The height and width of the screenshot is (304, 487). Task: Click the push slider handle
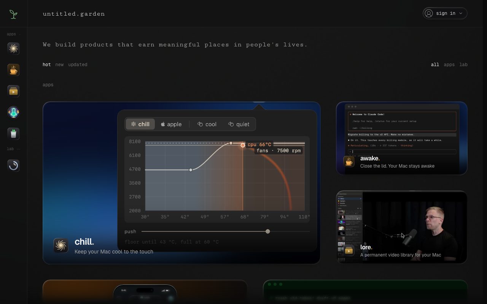click(x=268, y=231)
